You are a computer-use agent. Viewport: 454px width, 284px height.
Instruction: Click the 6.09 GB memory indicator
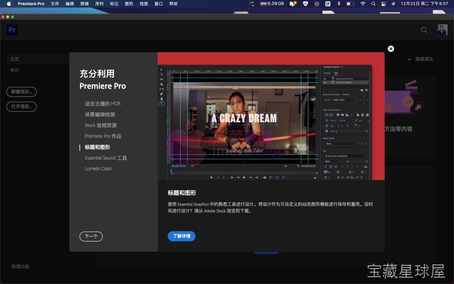272,4
